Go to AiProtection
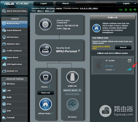Image resolution: width=138 pixels, height=122 pixels. (x=14, y=38)
